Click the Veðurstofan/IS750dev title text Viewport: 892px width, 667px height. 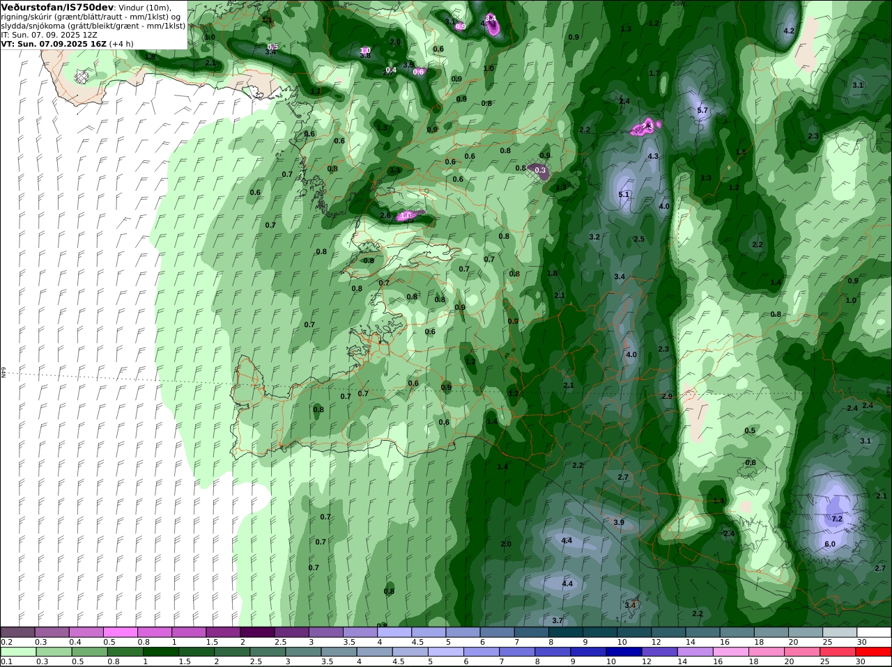pos(58,7)
